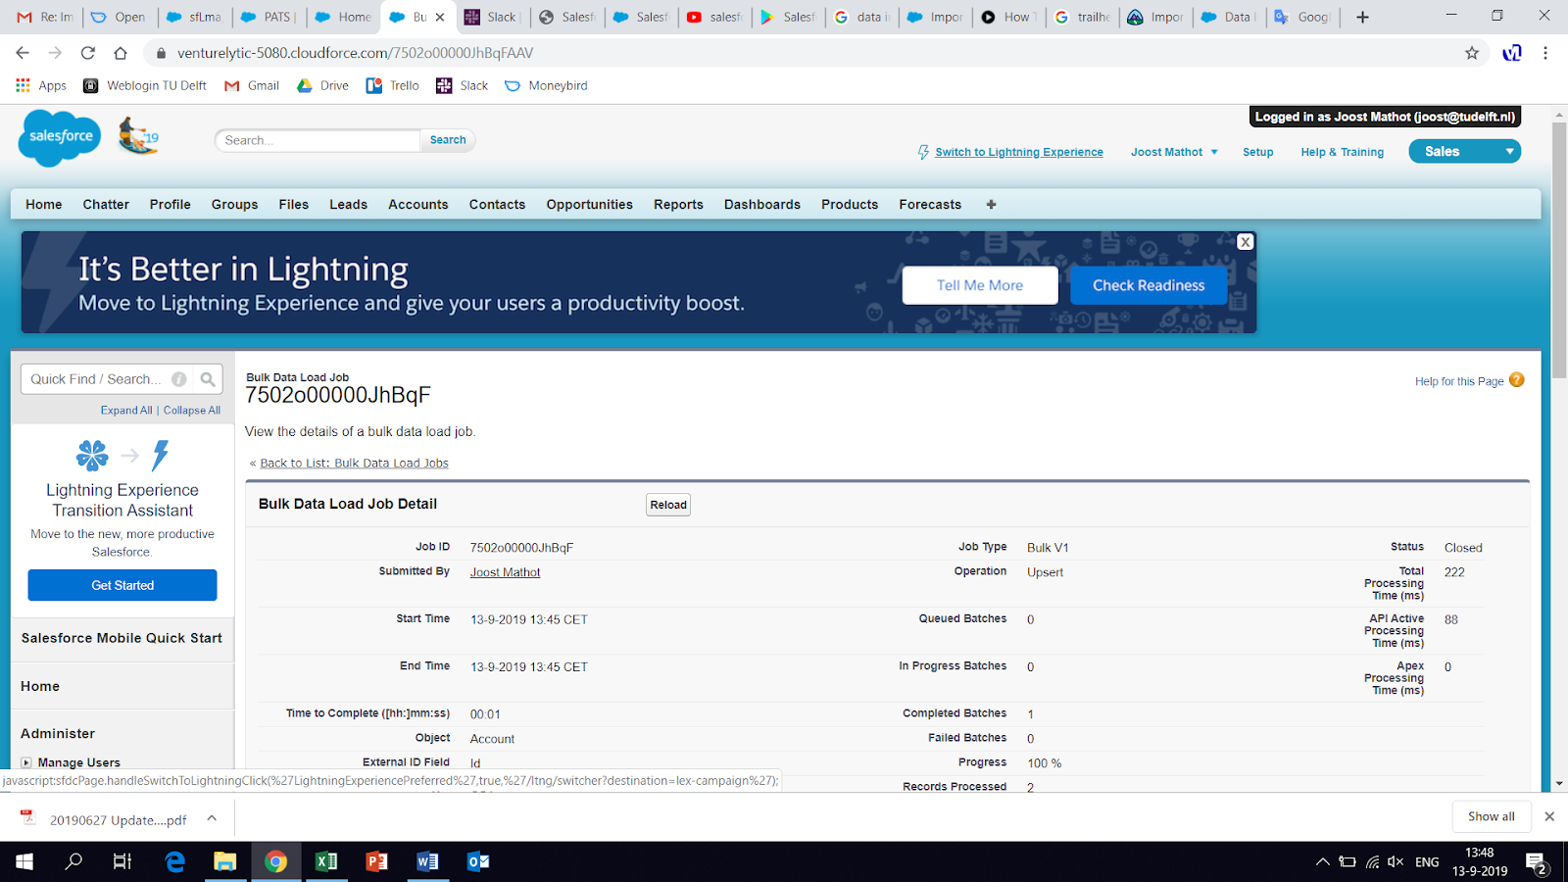1568x882 pixels.
Task: Open Outlook from the taskbar
Action: [x=478, y=861]
